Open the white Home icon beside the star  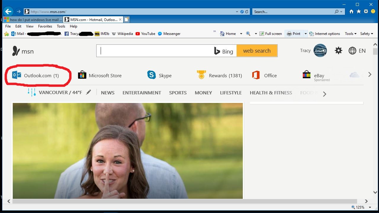click(351, 12)
